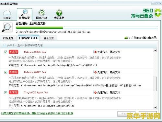Click the small cloud icon in results header
This screenshot has width=162, height=122.
5,45
